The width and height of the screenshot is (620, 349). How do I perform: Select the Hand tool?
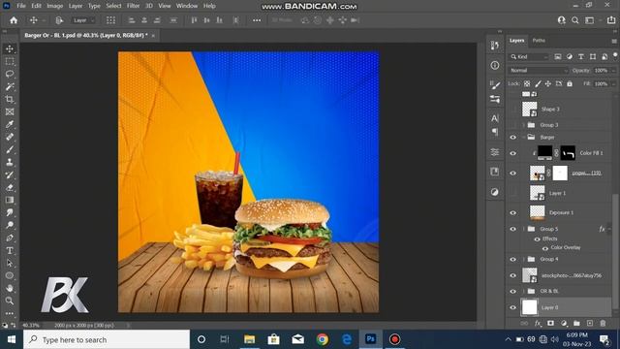coord(10,288)
